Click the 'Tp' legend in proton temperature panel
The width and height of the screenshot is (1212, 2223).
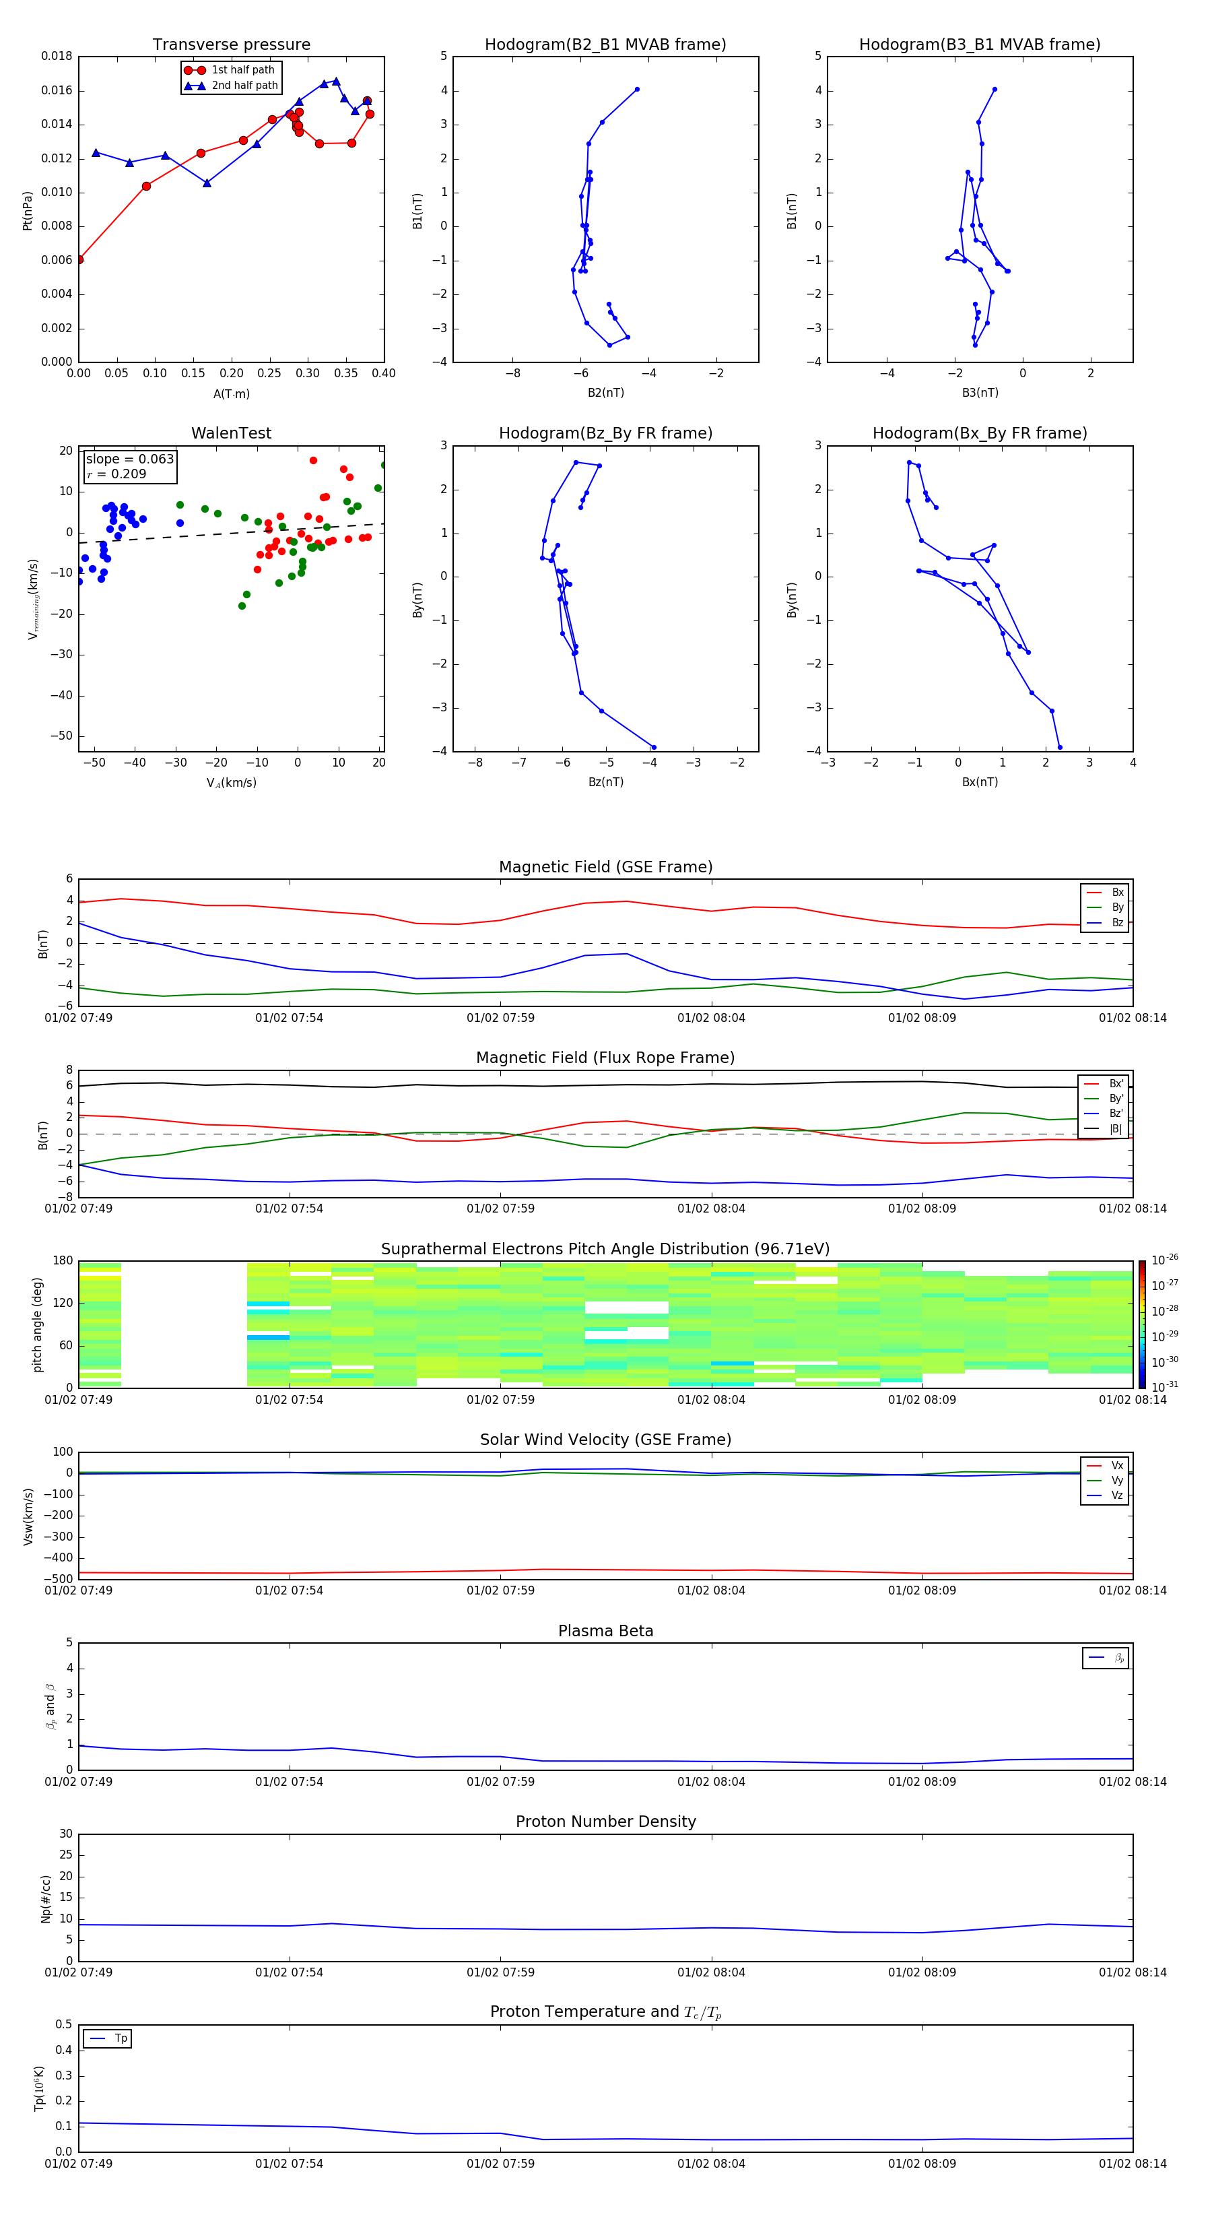point(108,2039)
